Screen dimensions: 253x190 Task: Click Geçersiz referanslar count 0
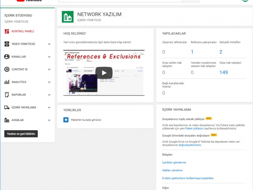pos(164,52)
